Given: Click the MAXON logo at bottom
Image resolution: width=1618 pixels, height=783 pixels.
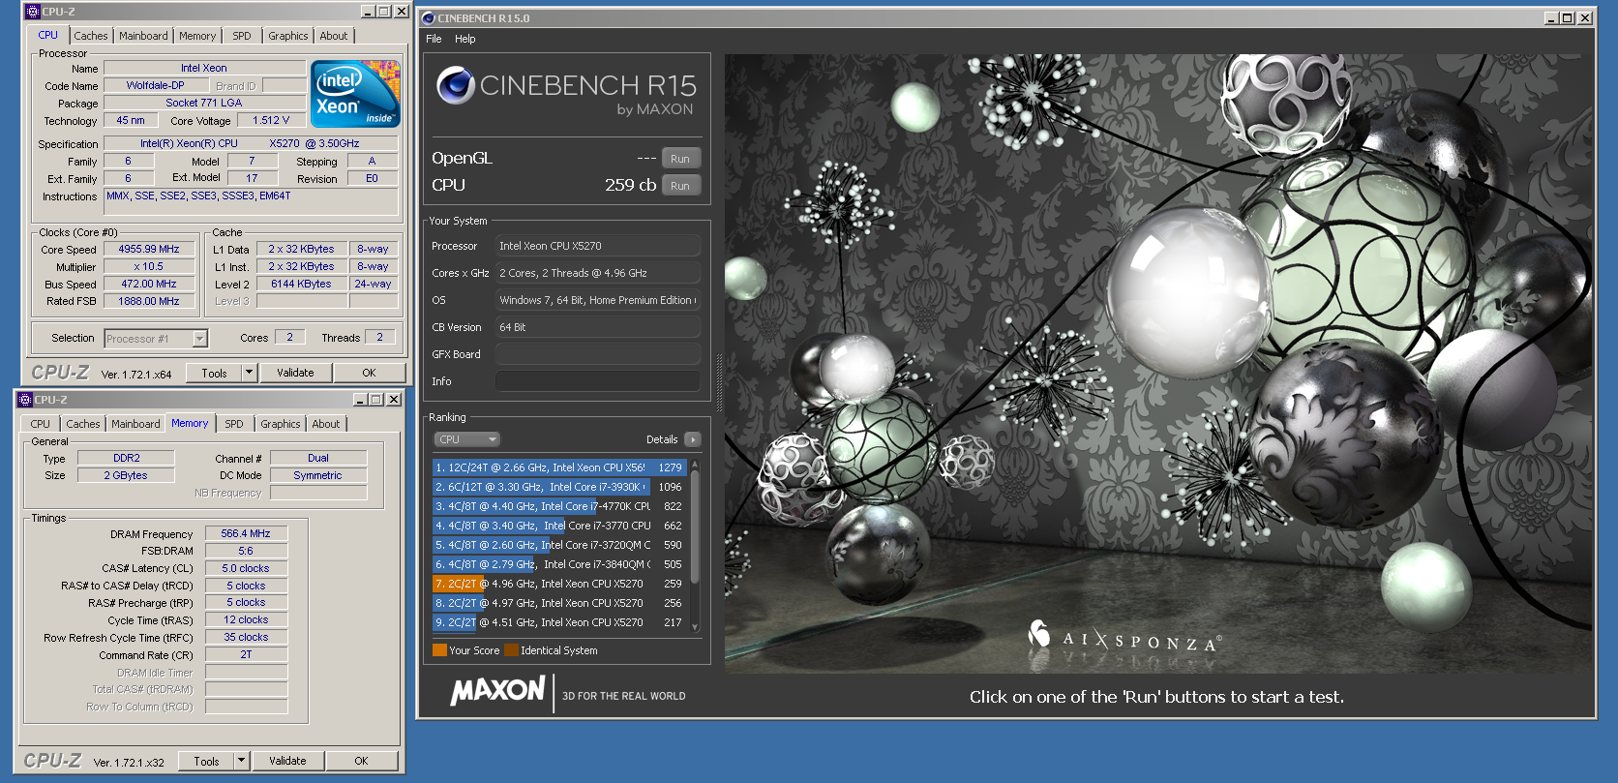Looking at the screenshot, I should [x=498, y=691].
